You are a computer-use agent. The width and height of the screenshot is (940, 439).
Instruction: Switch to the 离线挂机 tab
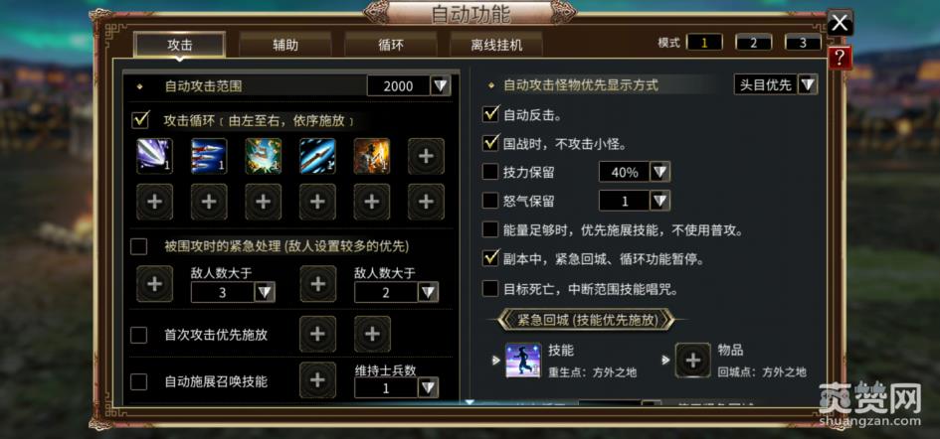pos(495,45)
